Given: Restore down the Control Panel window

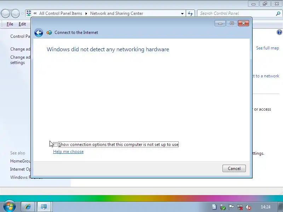Looking at the screenshot, I should (x=265, y=4).
